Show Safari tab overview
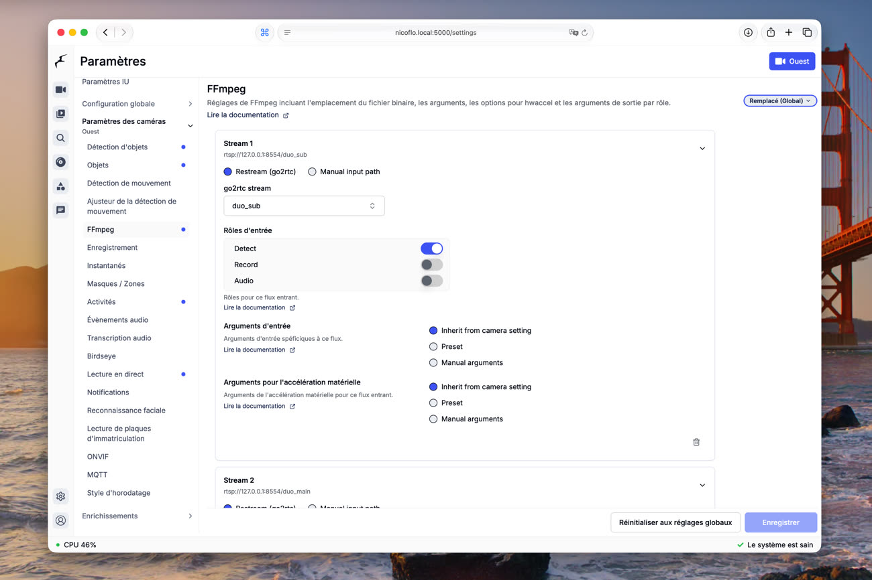 pos(807,32)
